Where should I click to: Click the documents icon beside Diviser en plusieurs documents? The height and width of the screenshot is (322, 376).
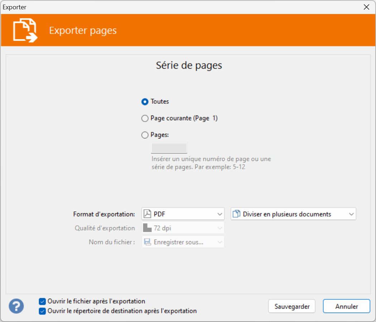tap(236, 214)
